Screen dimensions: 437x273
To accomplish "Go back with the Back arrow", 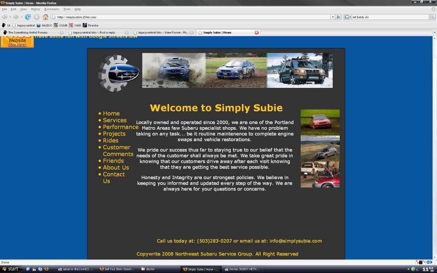I will click(4, 17).
